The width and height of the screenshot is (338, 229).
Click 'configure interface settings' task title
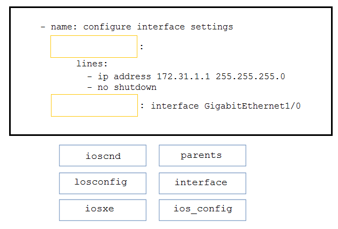pyautogui.click(x=158, y=27)
